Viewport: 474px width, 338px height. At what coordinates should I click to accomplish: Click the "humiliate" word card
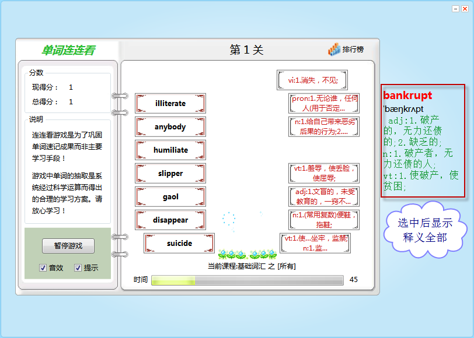(170, 150)
